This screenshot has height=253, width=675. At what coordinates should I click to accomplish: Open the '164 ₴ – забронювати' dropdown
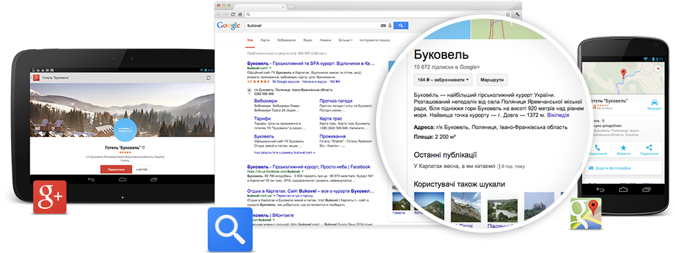coord(443,80)
